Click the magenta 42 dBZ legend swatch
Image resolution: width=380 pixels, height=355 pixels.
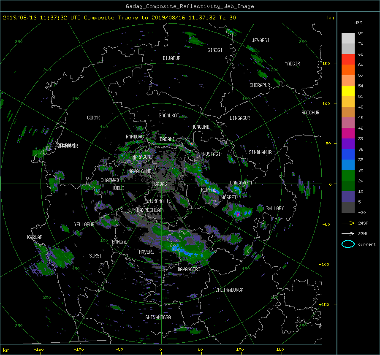coord(348,133)
